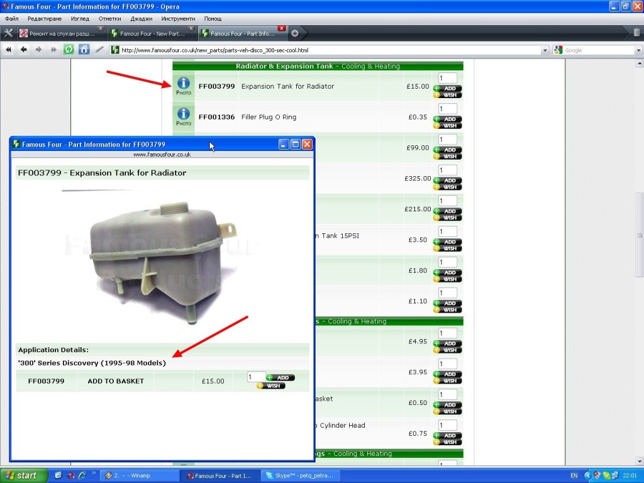Open the Opera panels wrench icon
The width and height of the screenshot is (644, 483).
8,33
